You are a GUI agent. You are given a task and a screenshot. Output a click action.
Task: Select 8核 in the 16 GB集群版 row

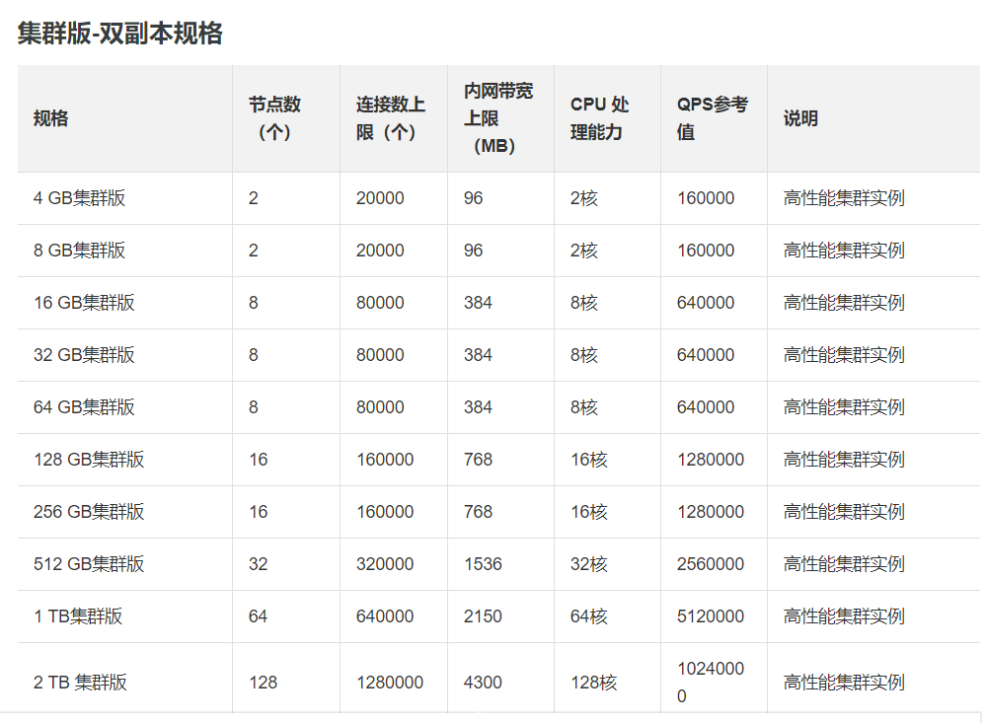(584, 303)
